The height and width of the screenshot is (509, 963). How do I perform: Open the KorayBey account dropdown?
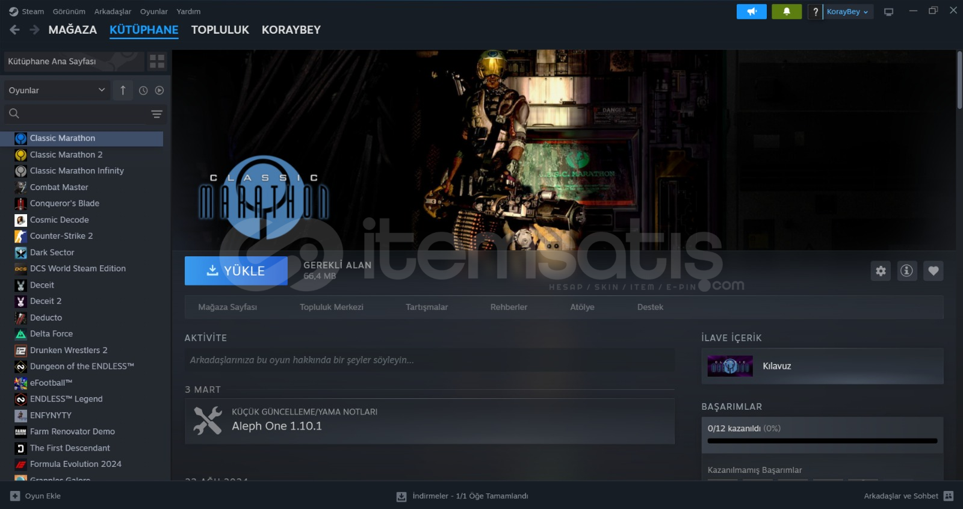point(847,11)
